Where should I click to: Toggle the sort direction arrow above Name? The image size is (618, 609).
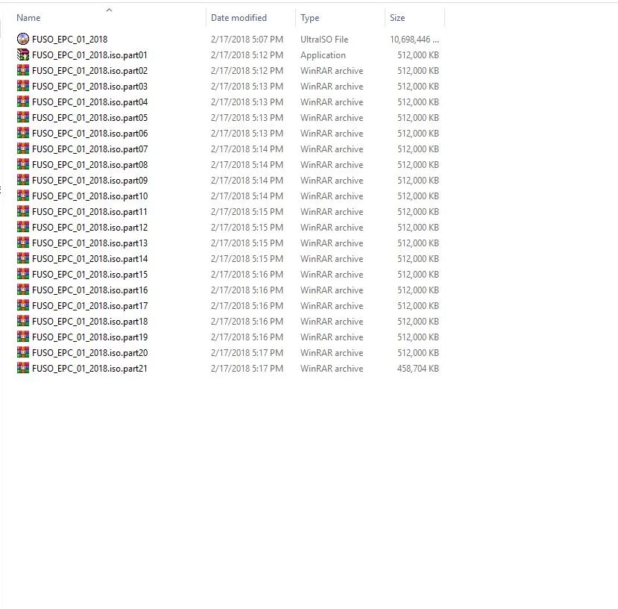[x=109, y=10]
